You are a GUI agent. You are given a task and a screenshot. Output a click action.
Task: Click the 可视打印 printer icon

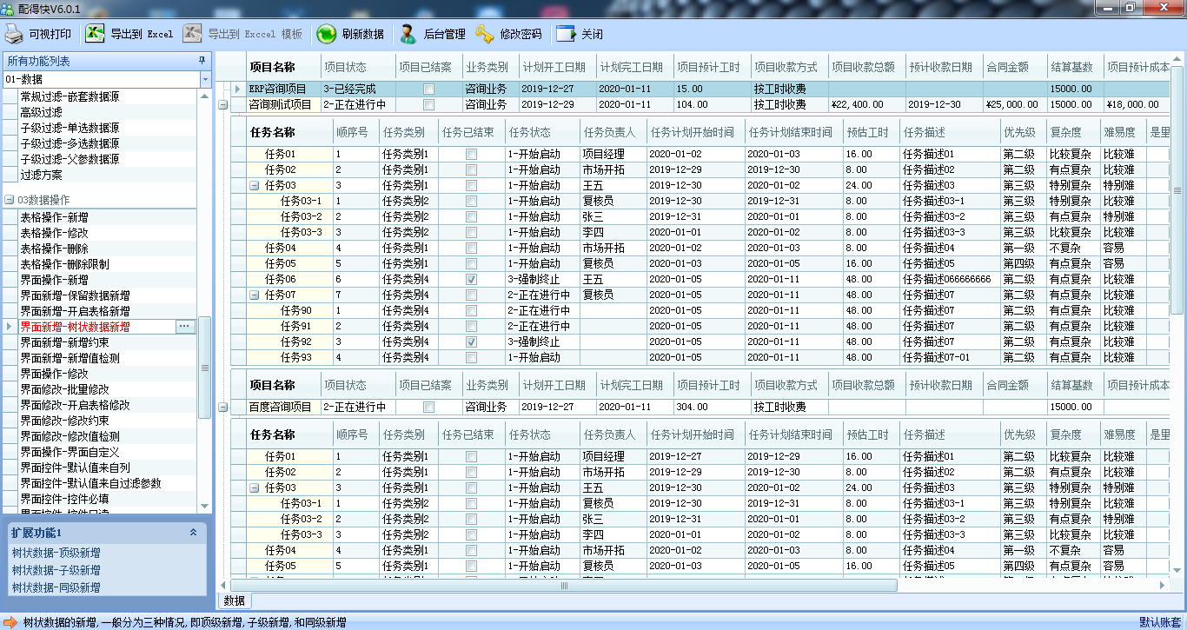(14, 35)
